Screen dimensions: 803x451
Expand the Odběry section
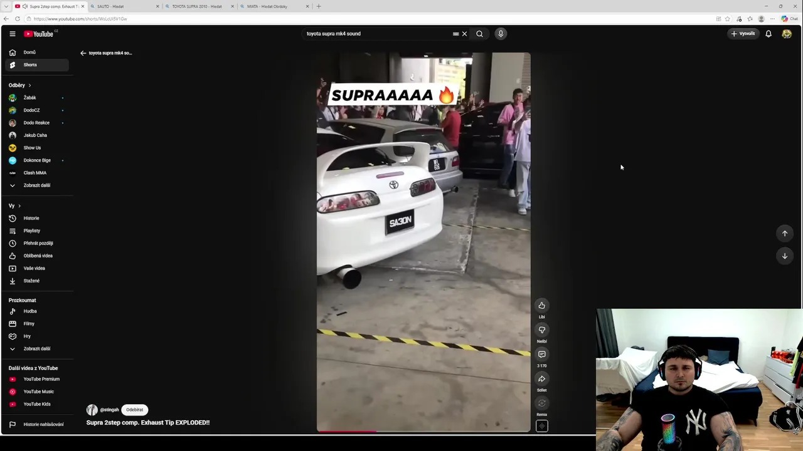pos(20,85)
